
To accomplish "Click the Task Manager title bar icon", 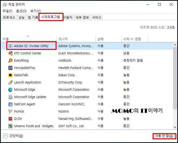I will [x=5, y=5].
